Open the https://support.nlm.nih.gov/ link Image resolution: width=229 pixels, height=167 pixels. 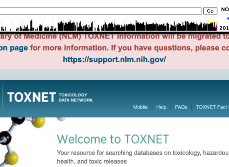click(114, 60)
